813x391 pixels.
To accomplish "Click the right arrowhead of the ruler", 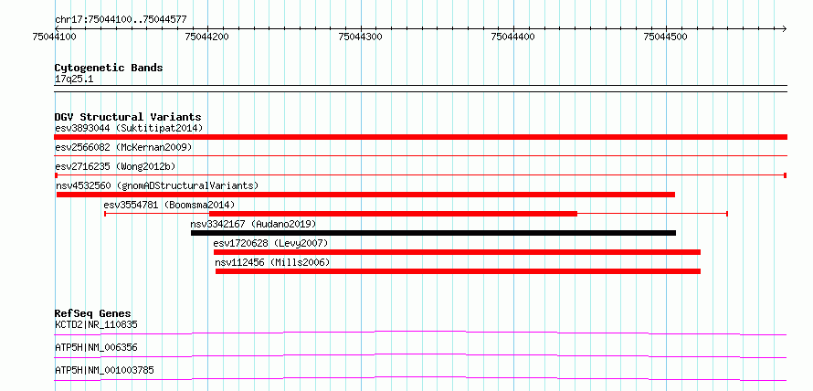I will (x=784, y=28).
